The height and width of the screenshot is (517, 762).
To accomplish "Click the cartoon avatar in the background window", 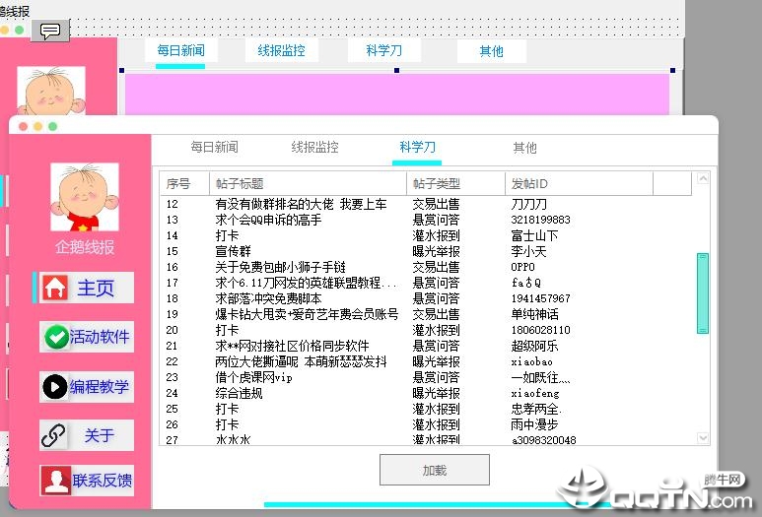I will tap(51, 91).
